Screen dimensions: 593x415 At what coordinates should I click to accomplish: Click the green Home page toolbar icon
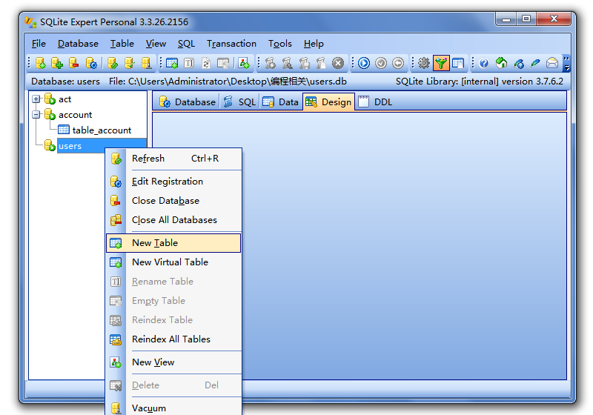click(x=501, y=64)
